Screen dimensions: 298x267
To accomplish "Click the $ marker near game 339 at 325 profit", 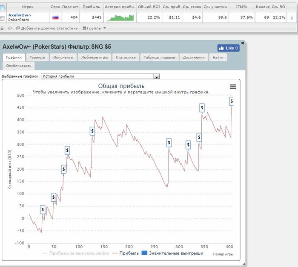I will pos(199,137).
